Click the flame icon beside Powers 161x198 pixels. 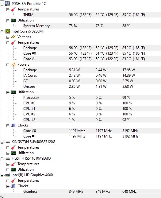pos(13,64)
